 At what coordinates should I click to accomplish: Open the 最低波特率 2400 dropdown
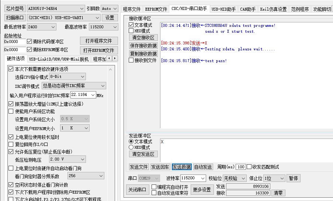41,27
